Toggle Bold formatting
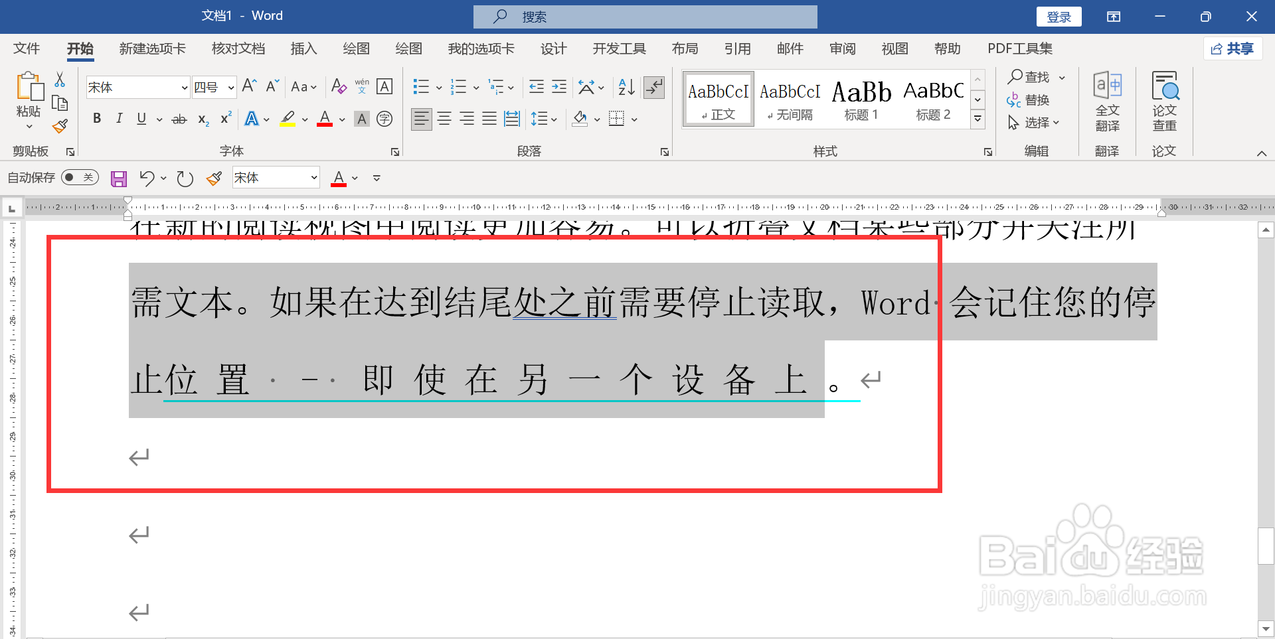Screen dimensions: 1275x639 click(x=97, y=119)
